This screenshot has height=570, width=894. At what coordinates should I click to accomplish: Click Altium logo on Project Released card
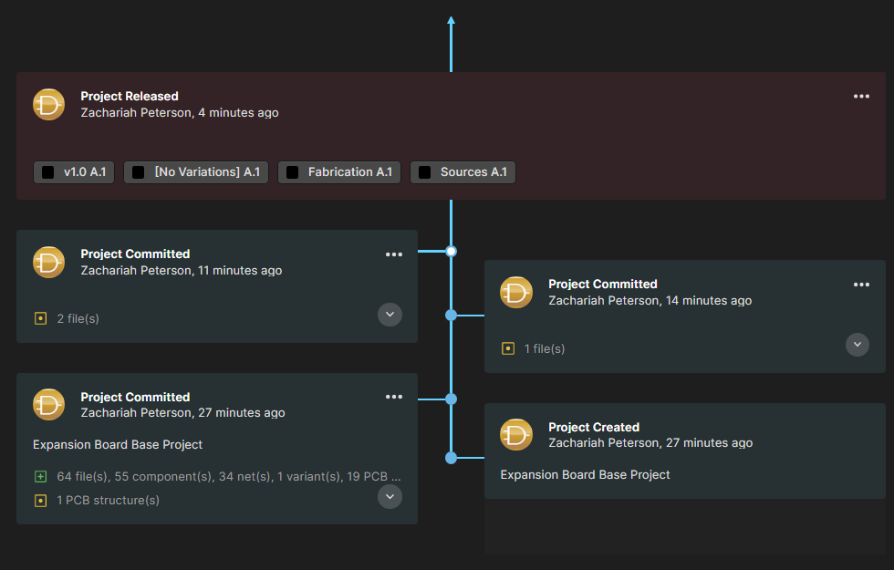pos(48,104)
